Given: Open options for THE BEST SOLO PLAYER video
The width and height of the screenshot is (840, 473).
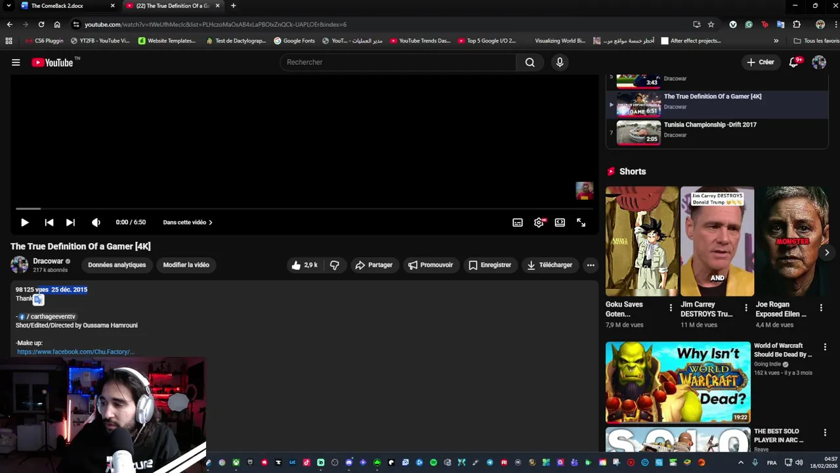Looking at the screenshot, I should tap(825, 433).
